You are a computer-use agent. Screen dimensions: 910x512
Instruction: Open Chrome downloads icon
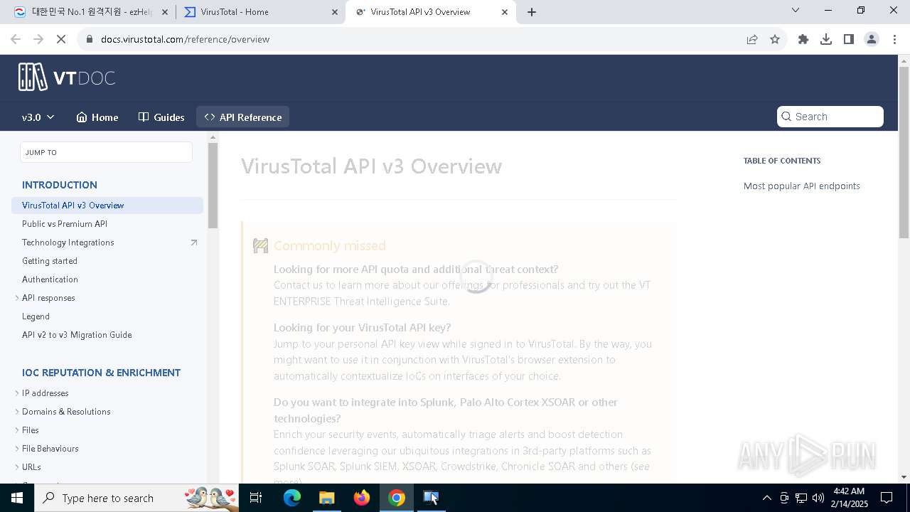click(x=826, y=39)
